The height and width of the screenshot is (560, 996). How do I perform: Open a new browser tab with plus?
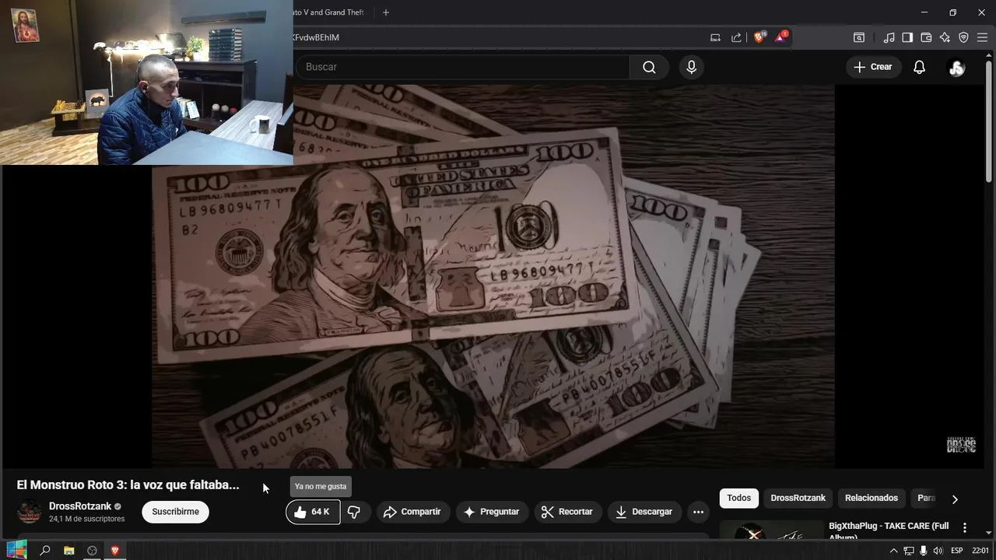[x=385, y=12]
